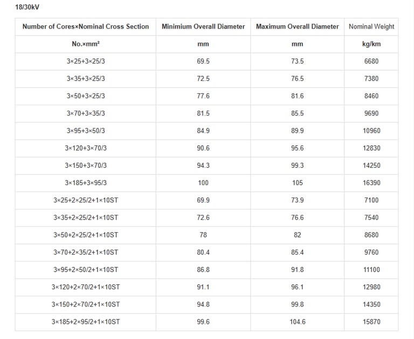Select the 3×25+3×25/3 row label

click(x=86, y=62)
